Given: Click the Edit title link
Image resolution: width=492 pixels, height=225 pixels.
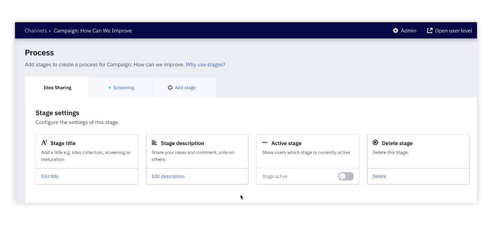Looking at the screenshot, I should click(x=50, y=176).
